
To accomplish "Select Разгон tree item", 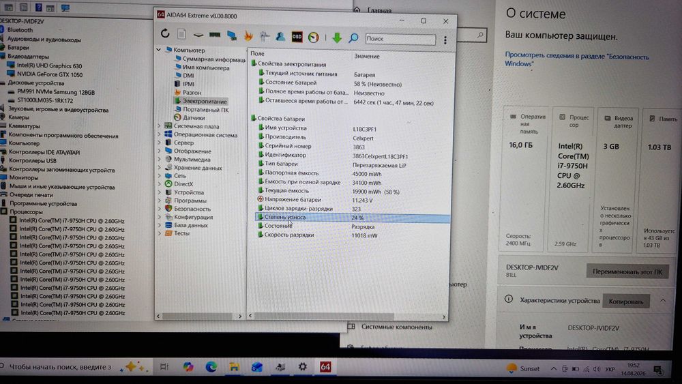I will [188, 93].
